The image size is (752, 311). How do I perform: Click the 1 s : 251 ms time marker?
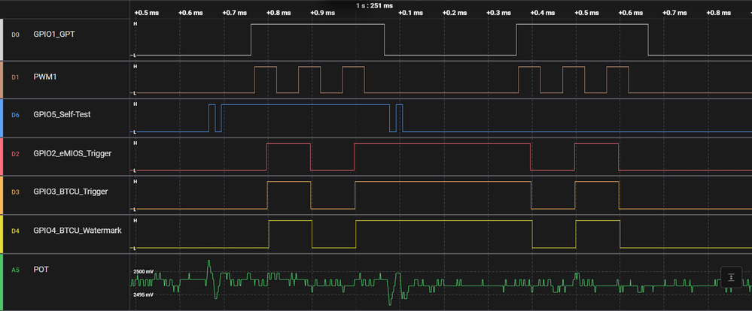pos(375,6)
